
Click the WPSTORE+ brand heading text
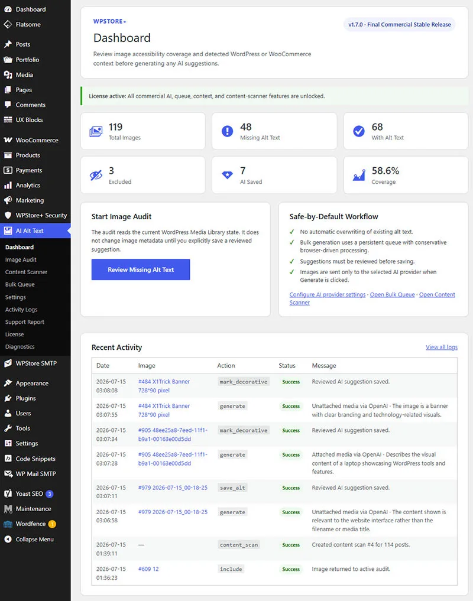[110, 21]
